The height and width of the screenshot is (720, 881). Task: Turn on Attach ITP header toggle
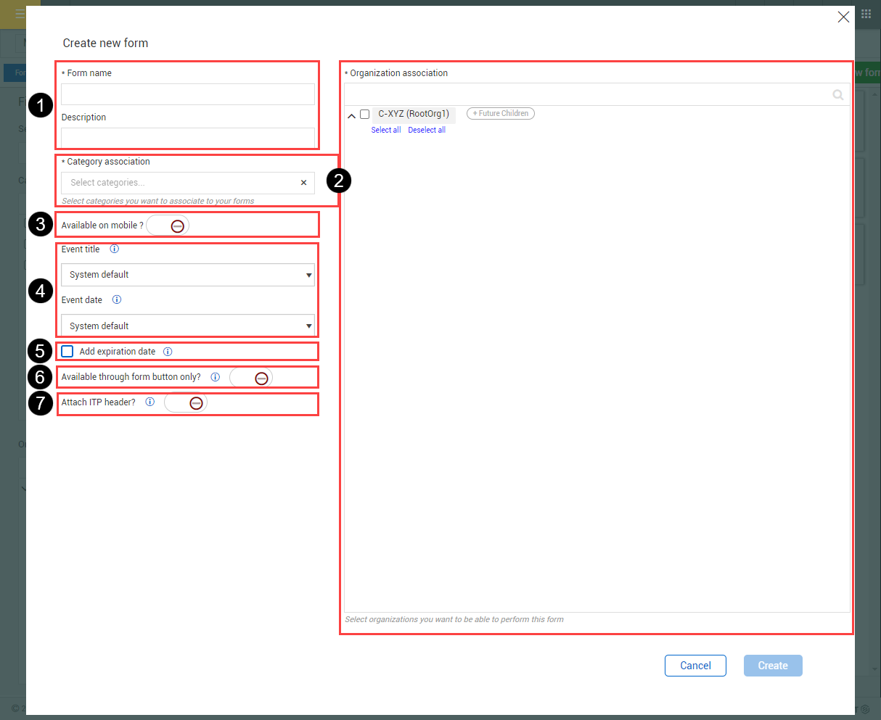click(x=186, y=402)
